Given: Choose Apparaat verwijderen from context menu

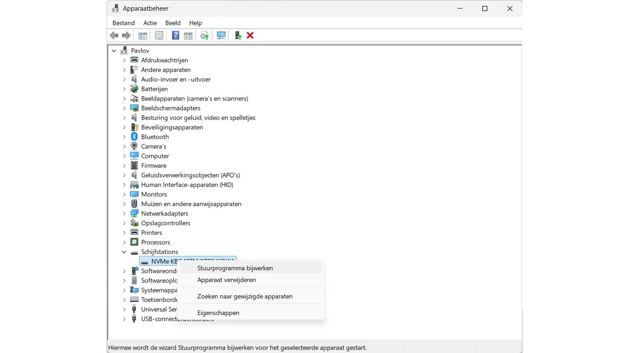Looking at the screenshot, I should point(251,280).
